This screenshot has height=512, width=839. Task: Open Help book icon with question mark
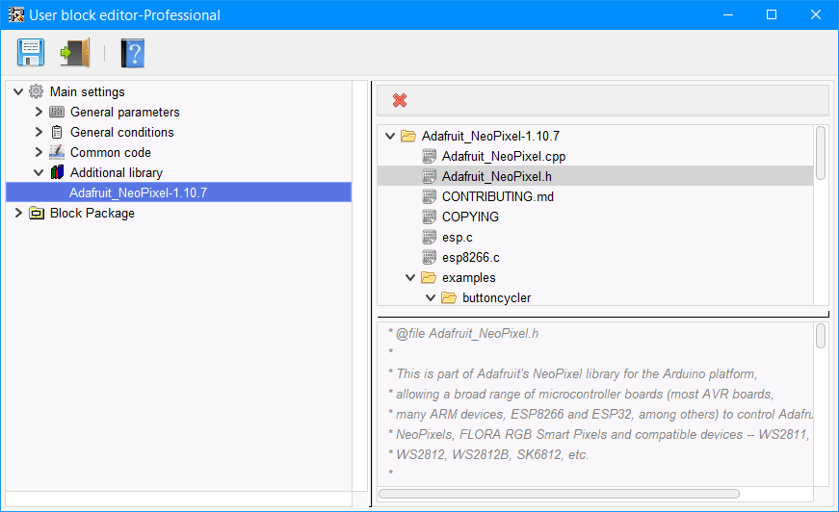133,53
